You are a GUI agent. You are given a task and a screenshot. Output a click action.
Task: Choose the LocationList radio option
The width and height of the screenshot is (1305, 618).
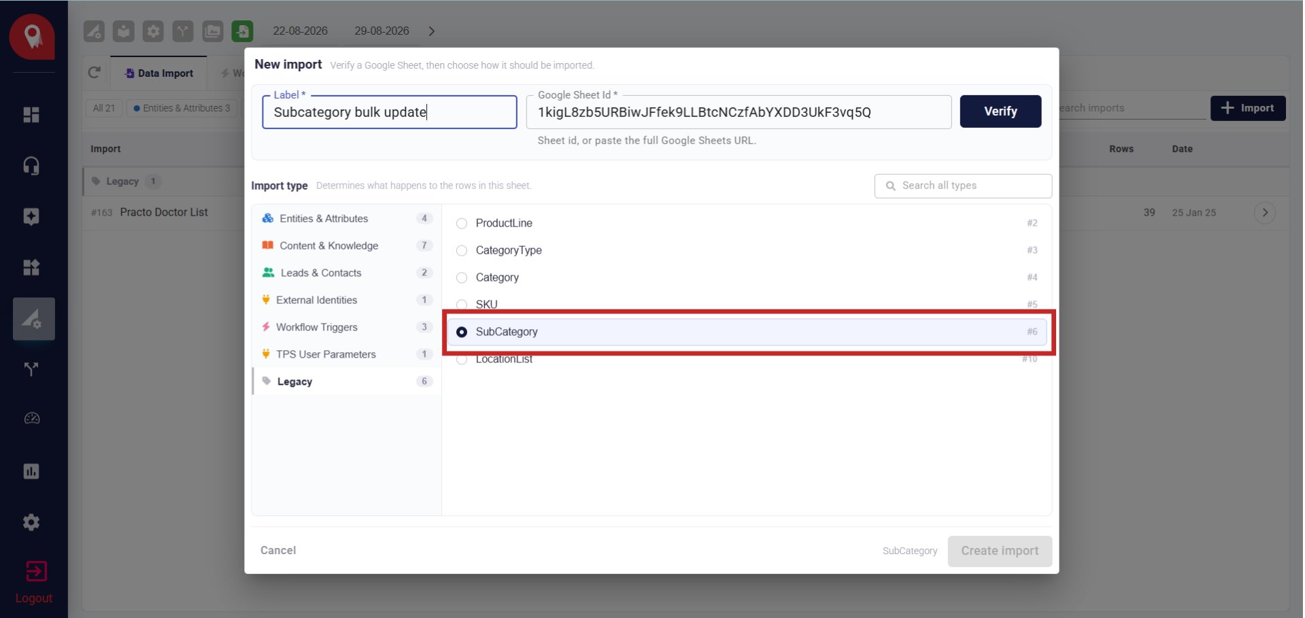[462, 359]
